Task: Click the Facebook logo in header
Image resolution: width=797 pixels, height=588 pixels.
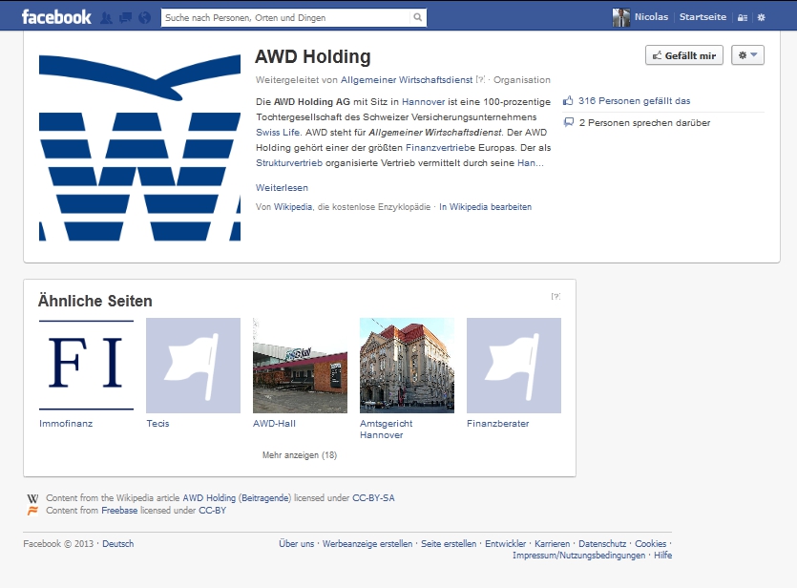Action: pos(56,17)
